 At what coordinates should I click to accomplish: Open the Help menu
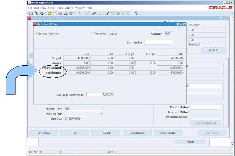(x=89, y=8)
